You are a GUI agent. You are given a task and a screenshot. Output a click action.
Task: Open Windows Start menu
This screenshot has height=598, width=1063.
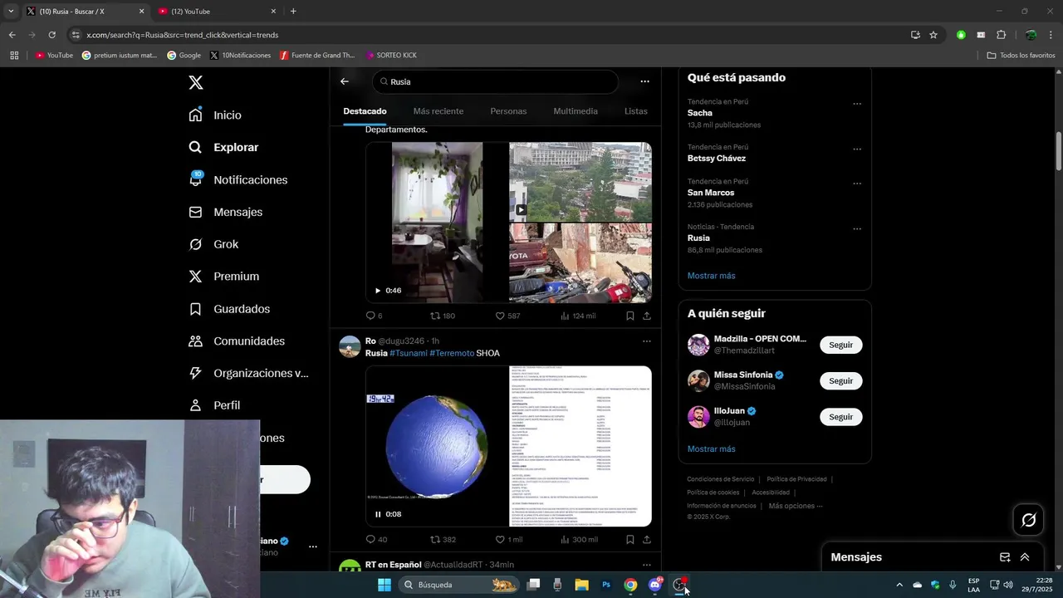385,585
